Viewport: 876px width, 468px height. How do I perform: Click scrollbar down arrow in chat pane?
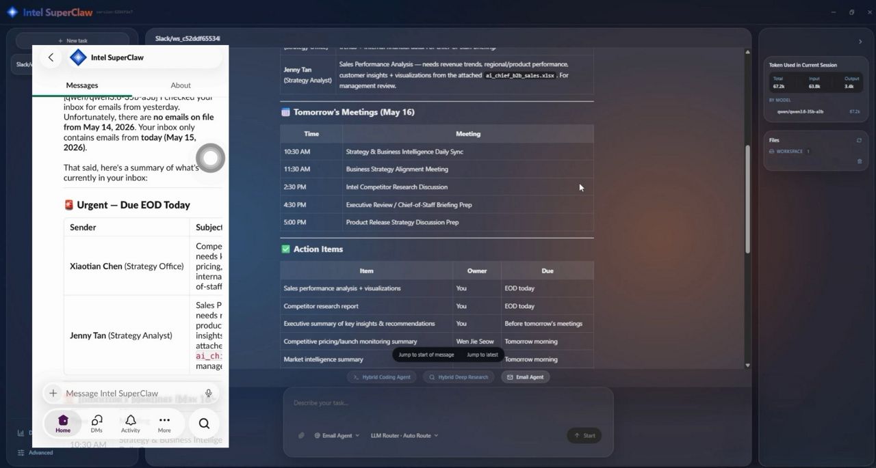[747, 365]
